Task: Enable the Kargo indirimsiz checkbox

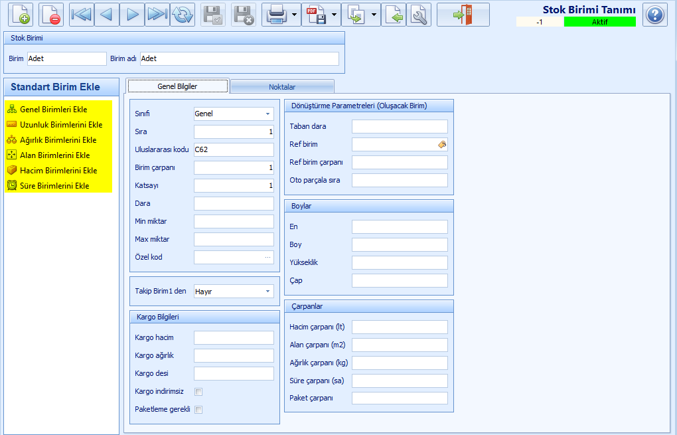Action: coord(198,392)
